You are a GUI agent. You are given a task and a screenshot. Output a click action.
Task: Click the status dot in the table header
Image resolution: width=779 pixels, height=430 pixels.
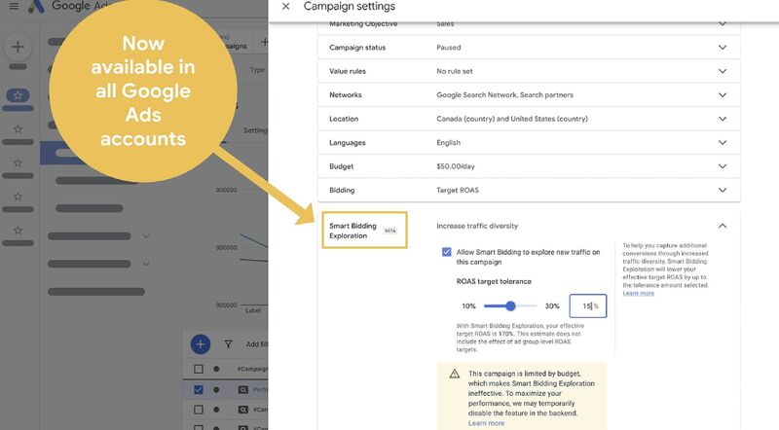click(216, 369)
